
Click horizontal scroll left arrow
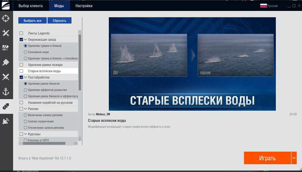coord(20,143)
